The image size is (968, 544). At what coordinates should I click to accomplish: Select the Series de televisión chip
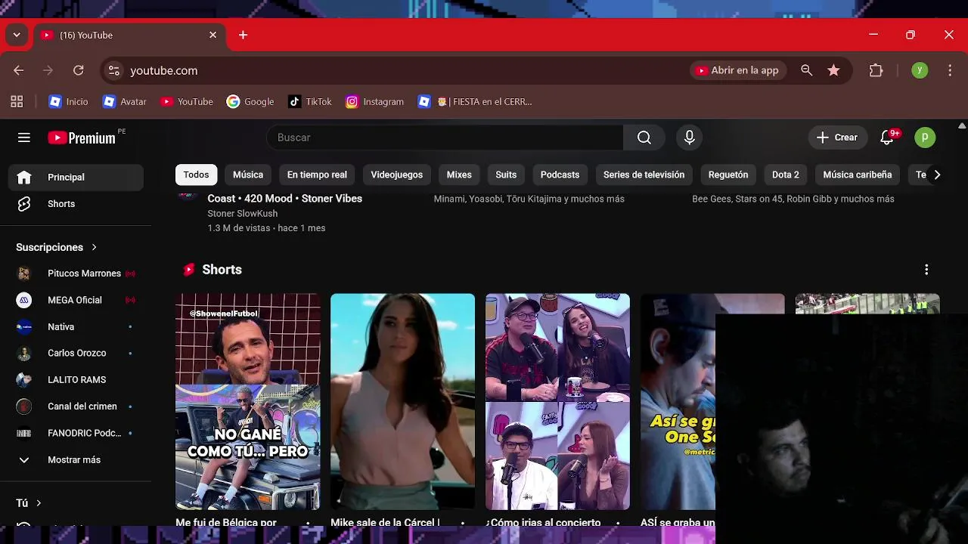tap(644, 175)
